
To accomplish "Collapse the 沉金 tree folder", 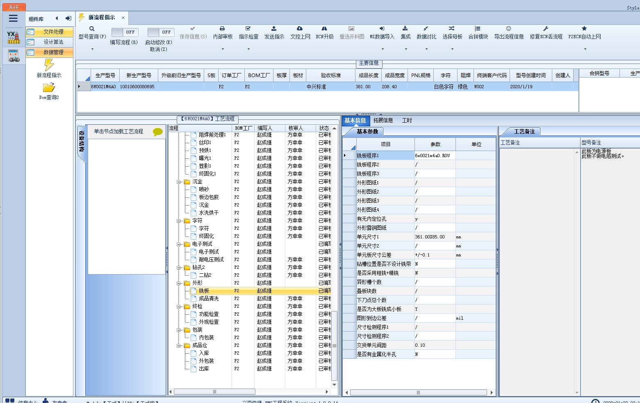I will pyautogui.click(x=179, y=181).
